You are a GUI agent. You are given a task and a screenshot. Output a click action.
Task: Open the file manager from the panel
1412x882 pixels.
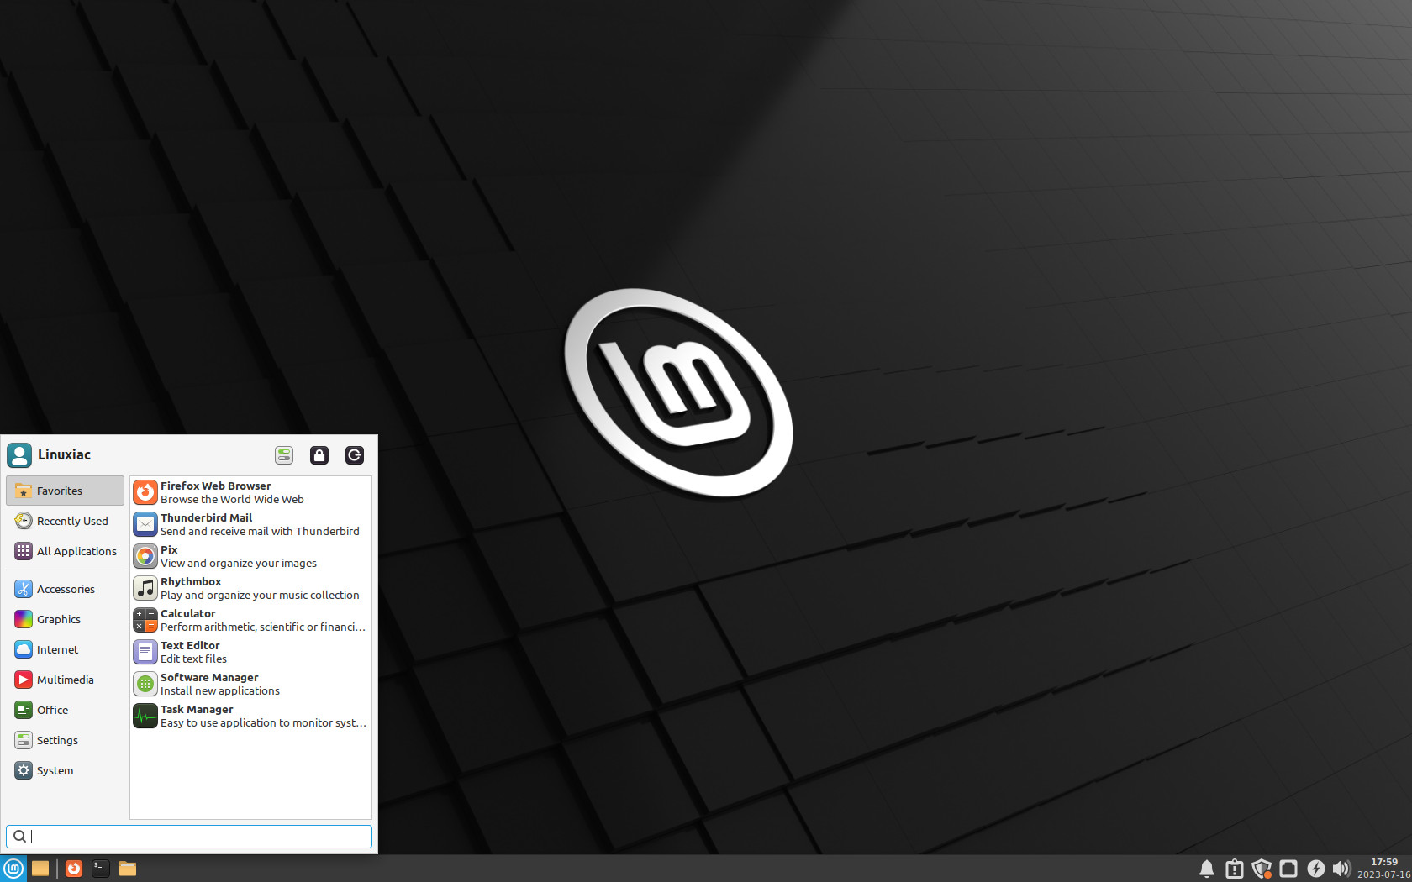tap(128, 869)
